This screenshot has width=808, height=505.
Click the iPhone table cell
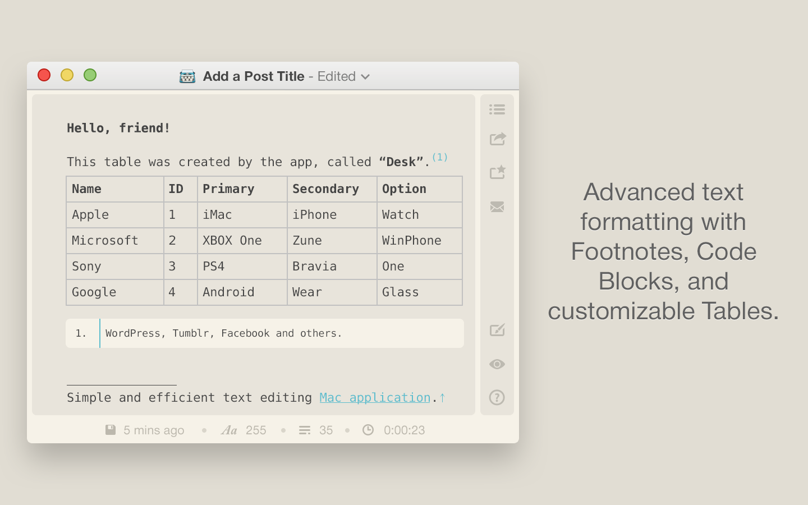point(332,215)
